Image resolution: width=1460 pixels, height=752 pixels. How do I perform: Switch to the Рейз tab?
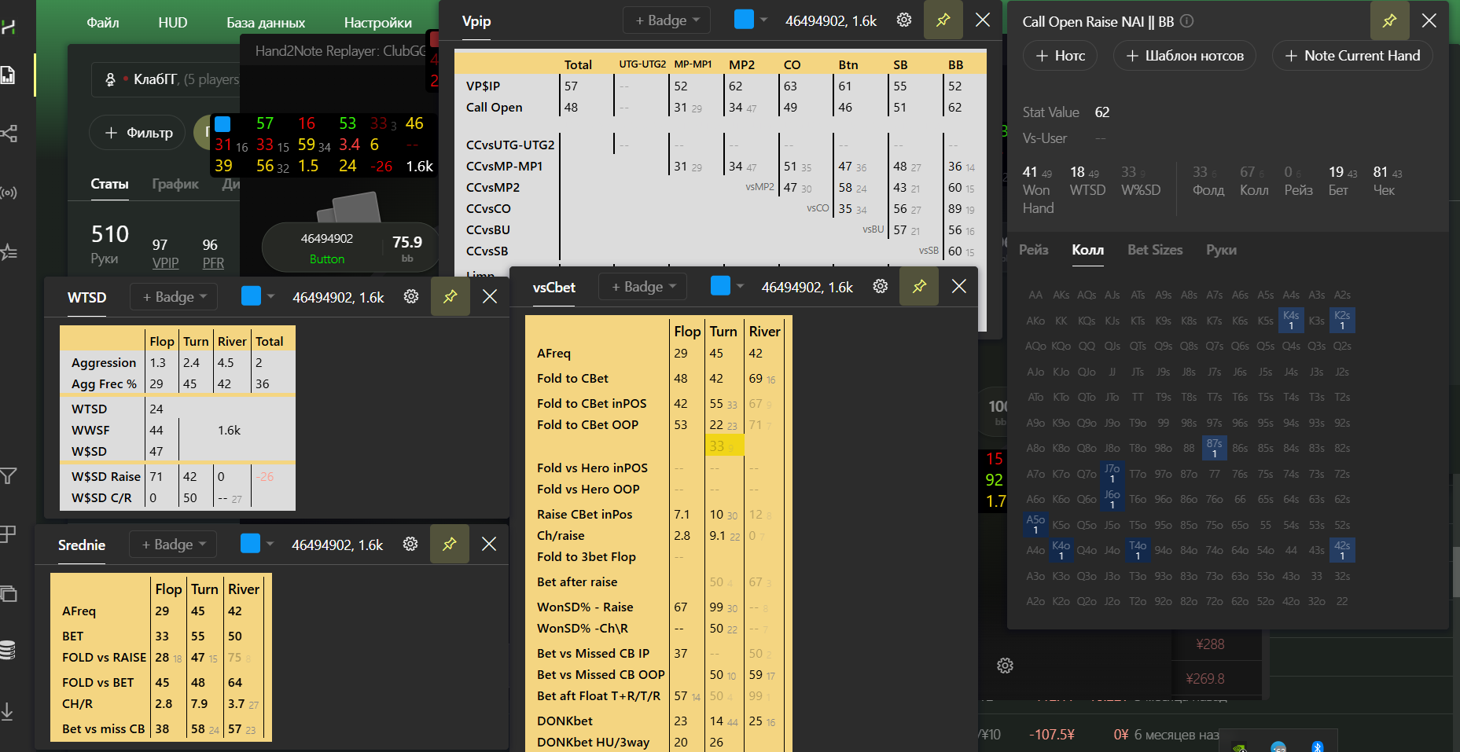click(1034, 250)
